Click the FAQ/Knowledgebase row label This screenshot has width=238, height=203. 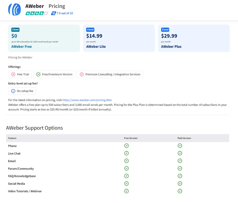[x=22, y=176]
